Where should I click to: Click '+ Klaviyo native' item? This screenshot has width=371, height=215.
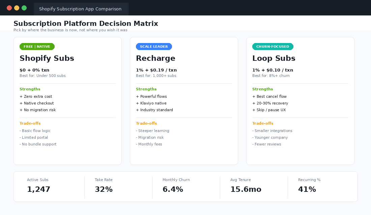151,103
